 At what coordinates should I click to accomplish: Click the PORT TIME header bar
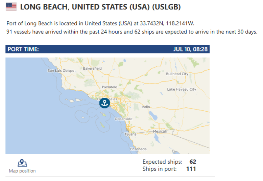[x=108, y=49]
